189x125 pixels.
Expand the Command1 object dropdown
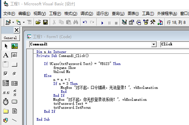(153, 44)
